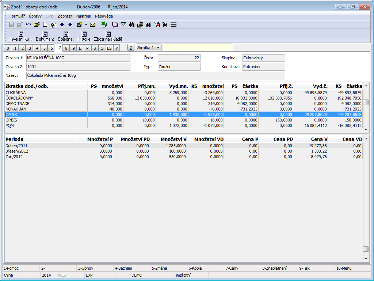Open Zboží na skladě view
The height and width of the screenshot is (281, 374).
click(x=108, y=36)
